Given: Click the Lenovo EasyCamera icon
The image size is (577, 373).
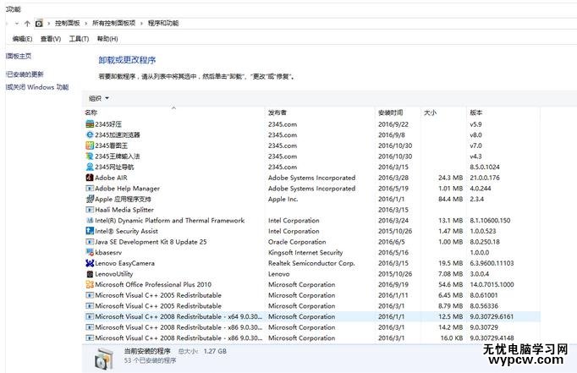Looking at the screenshot, I should [90, 263].
